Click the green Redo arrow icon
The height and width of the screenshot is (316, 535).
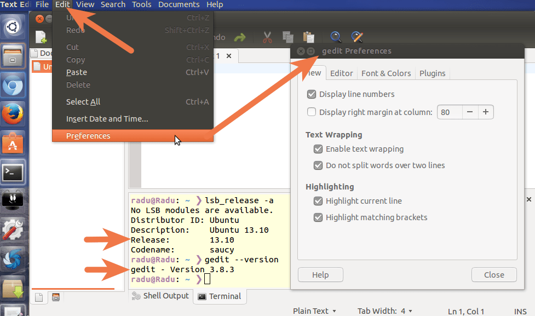point(240,37)
